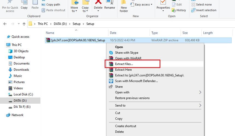Click the Rename button in the ribbon
Image resolution: width=235 pixels, height=136 pixels.
tap(110, 5)
